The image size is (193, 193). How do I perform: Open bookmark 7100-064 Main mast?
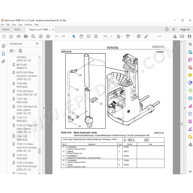tap(27, 93)
